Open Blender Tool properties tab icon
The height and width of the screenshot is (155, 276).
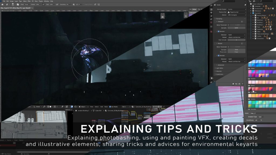pos(211,5)
